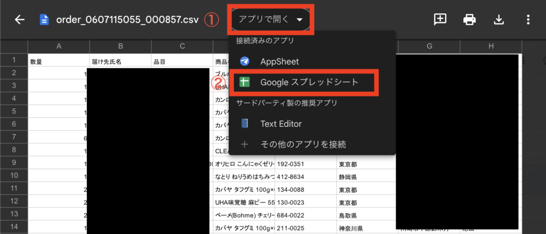
Task: Open the three-dot more actions menu
Action: (528, 20)
